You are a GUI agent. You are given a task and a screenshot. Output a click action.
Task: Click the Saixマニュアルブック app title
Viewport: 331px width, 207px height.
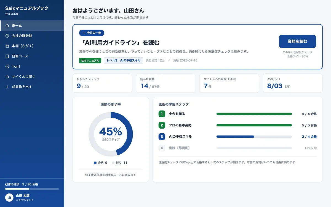pos(27,8)
